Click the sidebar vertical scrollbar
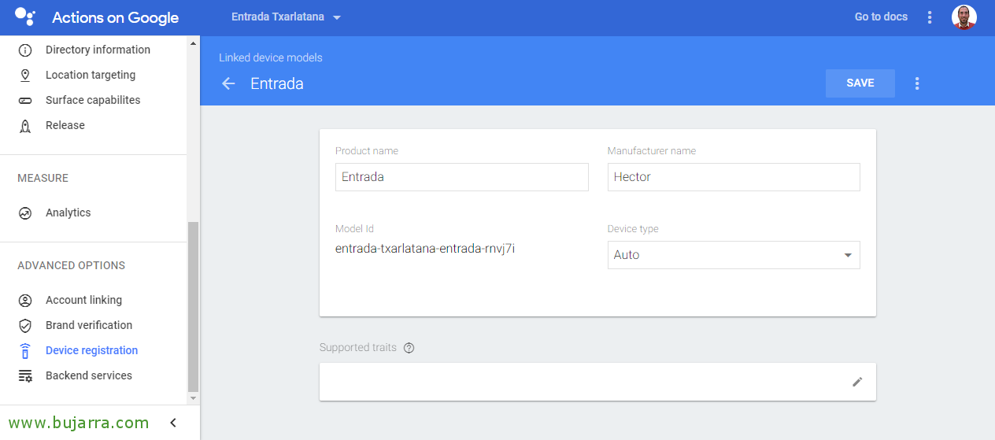This screenshot has width=995, height=440. [x=193, y=307]
